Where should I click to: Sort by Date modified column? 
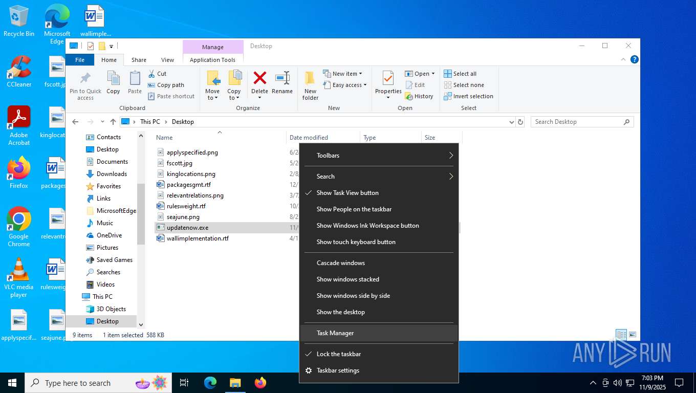click(x=323, y=138)
